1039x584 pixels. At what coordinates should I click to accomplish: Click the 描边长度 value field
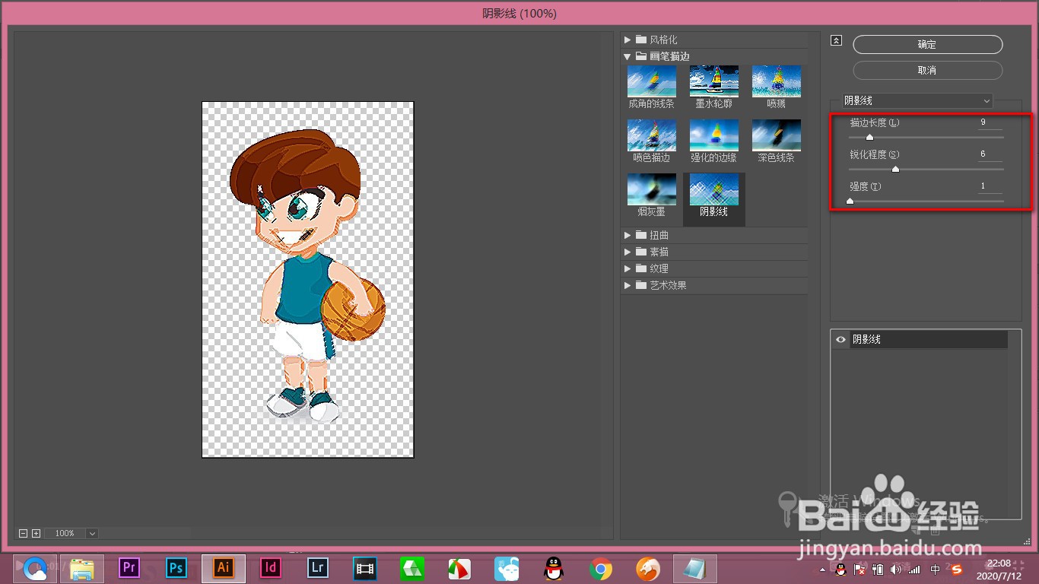[990, 122]
